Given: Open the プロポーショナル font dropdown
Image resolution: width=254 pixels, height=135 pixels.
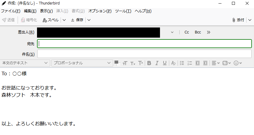Looking at the screenshot, I should (82, 63).
